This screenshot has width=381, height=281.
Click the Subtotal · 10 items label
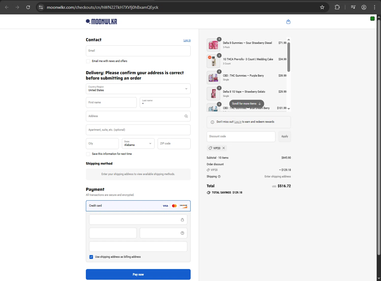[x=217, y=158]
